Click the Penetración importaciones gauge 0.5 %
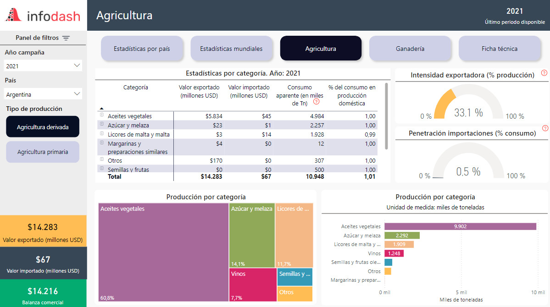Viewport: 550px width, 307px height. click(x=468, y=161)
